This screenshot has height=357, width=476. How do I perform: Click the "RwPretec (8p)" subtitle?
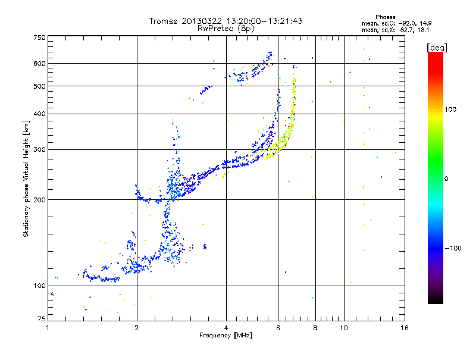(x=226, y=29)
